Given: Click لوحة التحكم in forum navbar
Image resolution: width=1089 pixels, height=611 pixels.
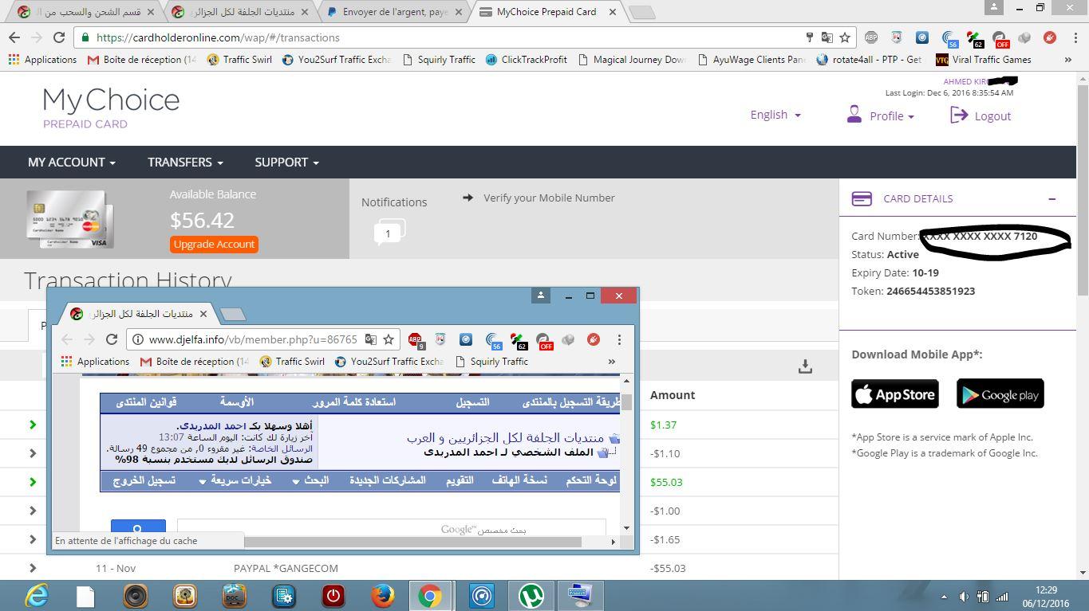Looking at the screenshot, I should coord(591,480).
